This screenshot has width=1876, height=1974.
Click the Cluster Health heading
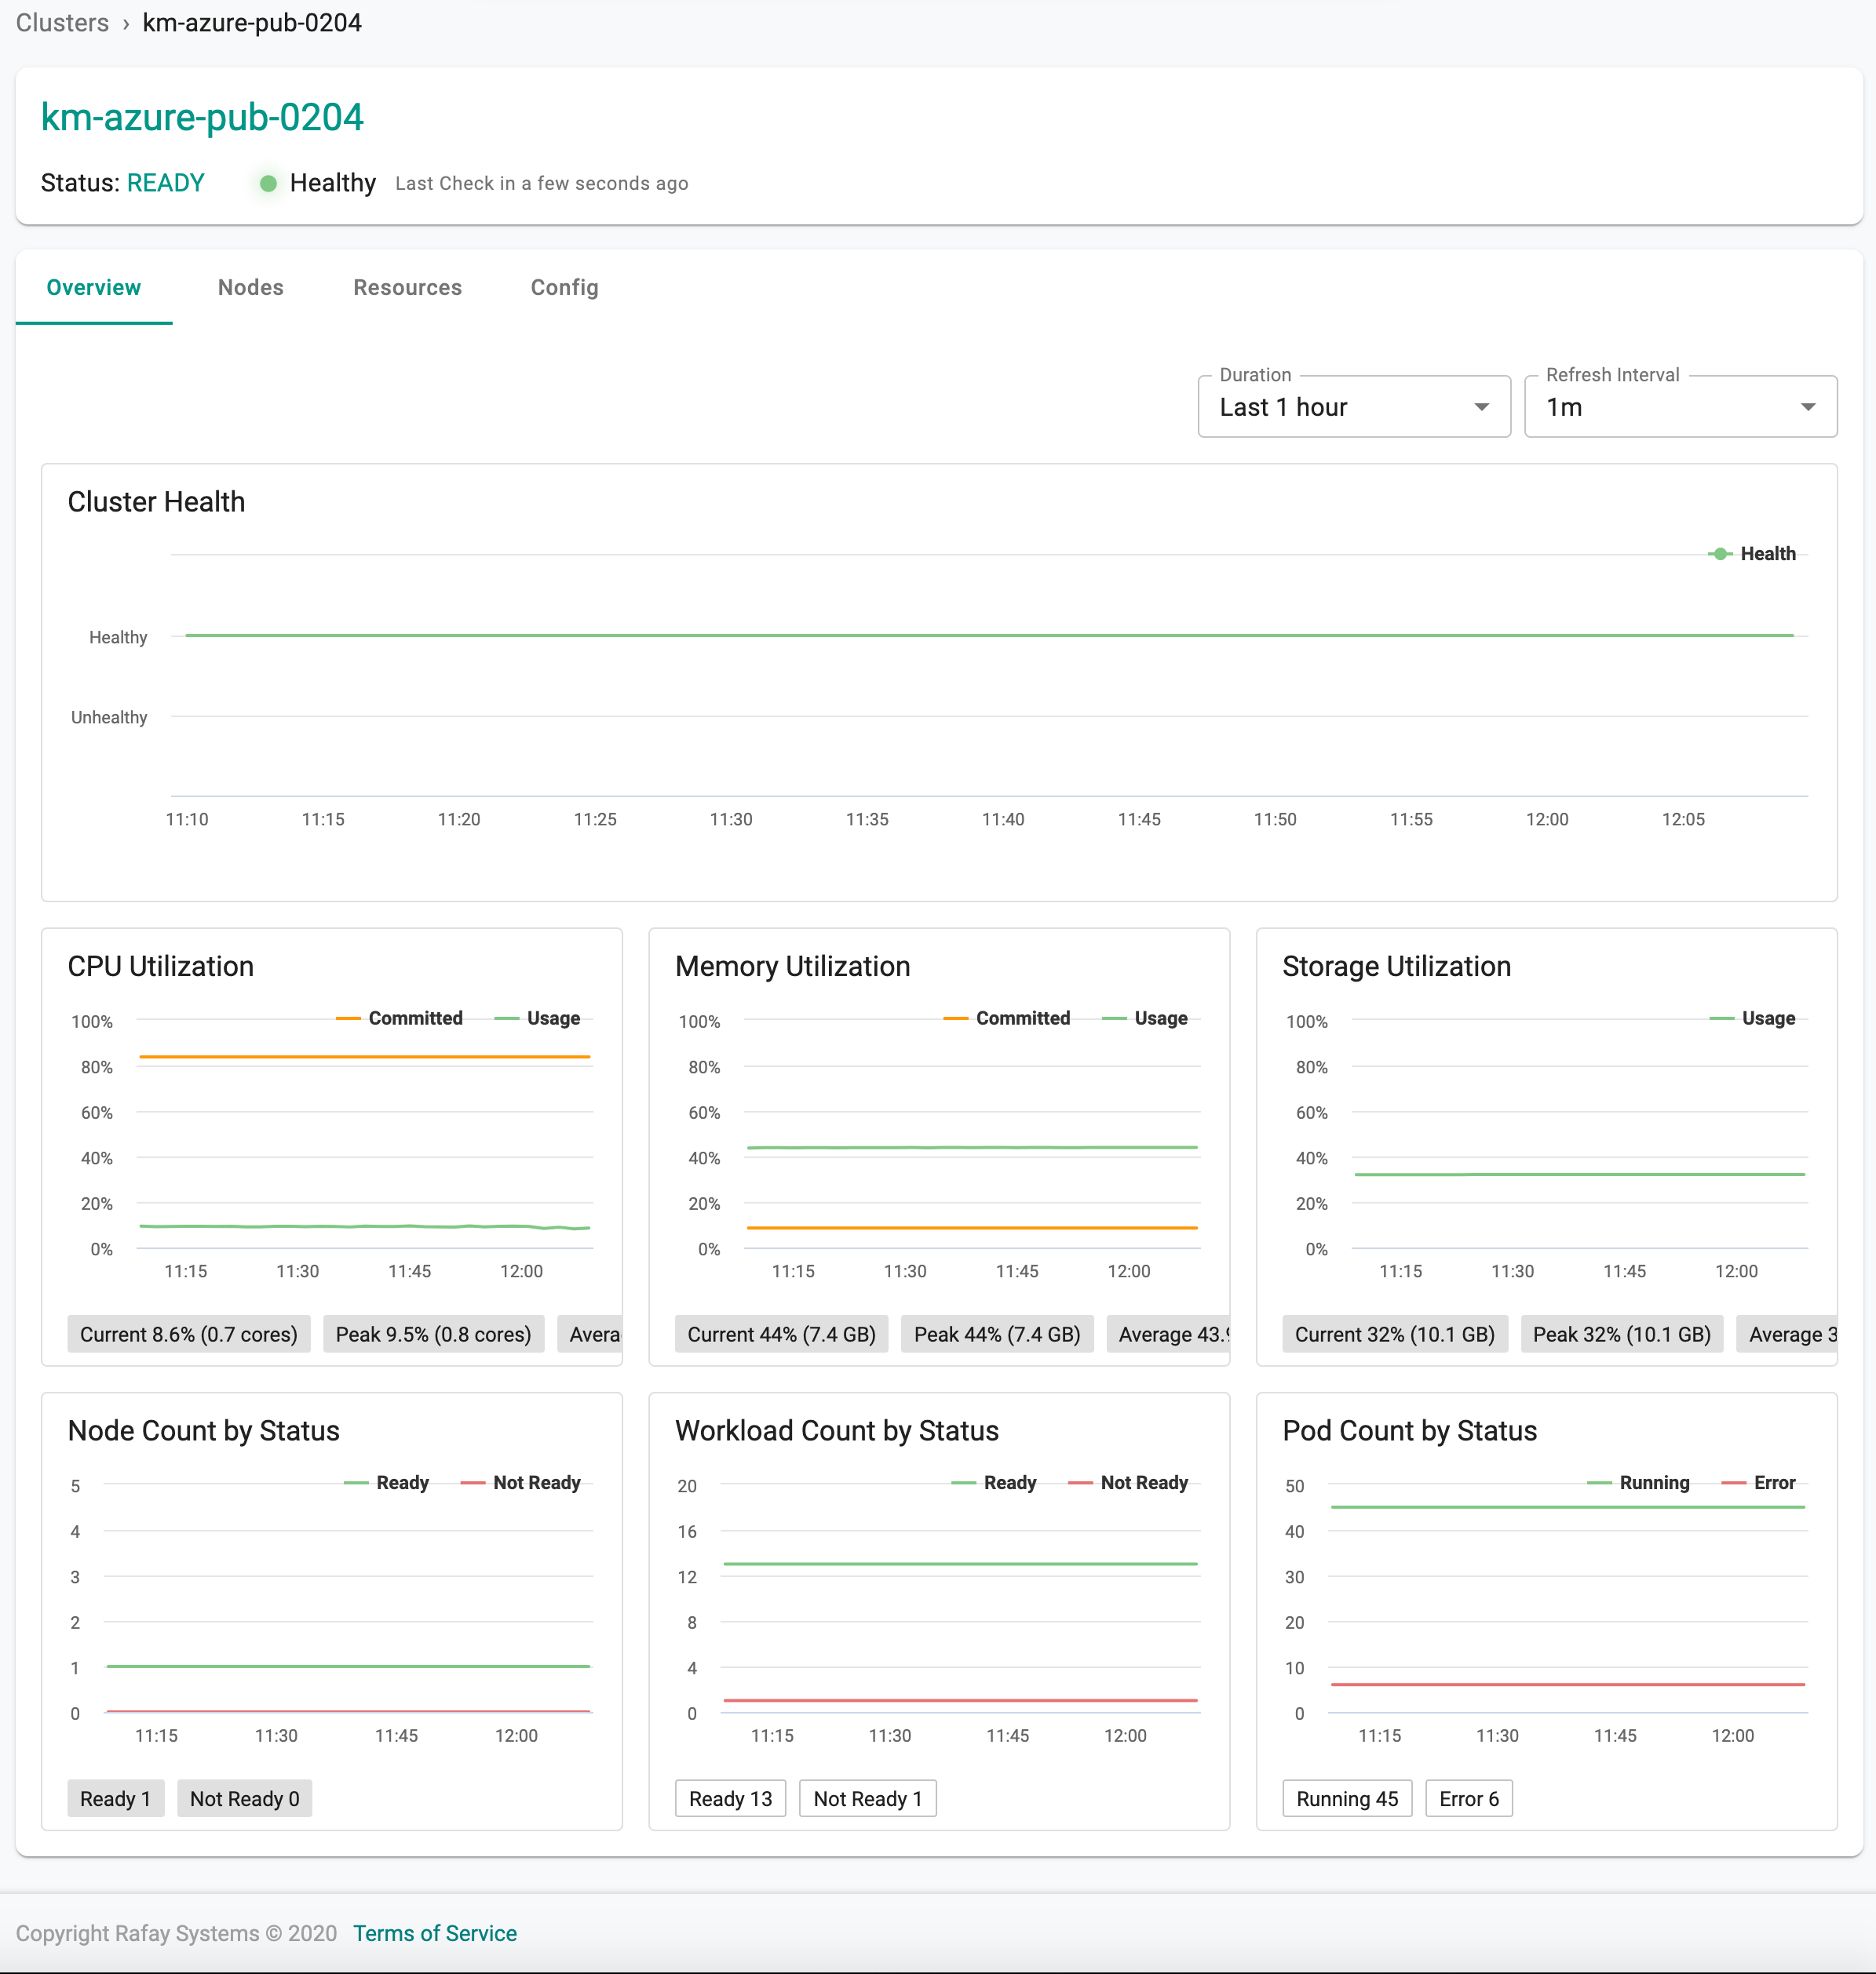click(x=156, y=502)
